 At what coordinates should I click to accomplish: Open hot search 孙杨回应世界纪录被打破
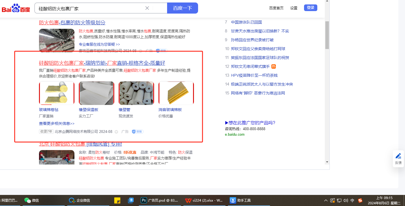[252, 40]
